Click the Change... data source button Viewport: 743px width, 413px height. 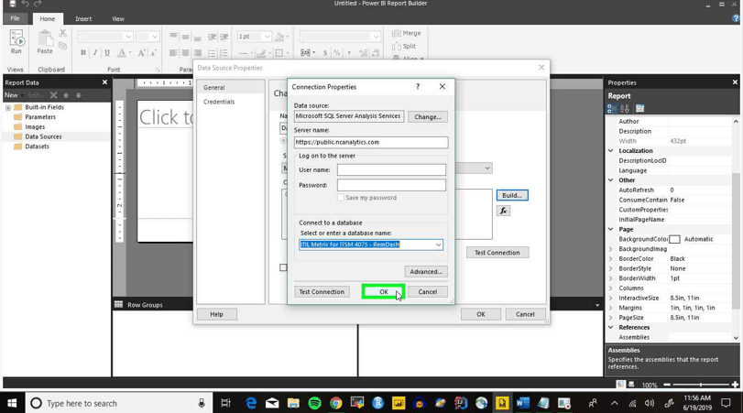(428, 116)
